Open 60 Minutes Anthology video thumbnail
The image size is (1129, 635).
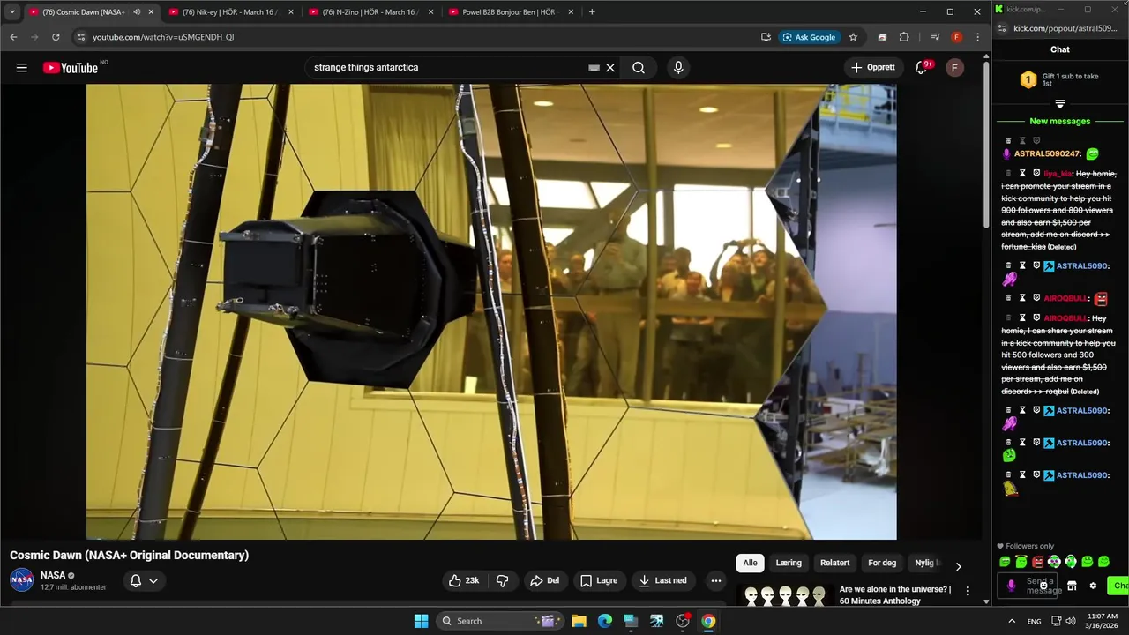tap(784, 595)
